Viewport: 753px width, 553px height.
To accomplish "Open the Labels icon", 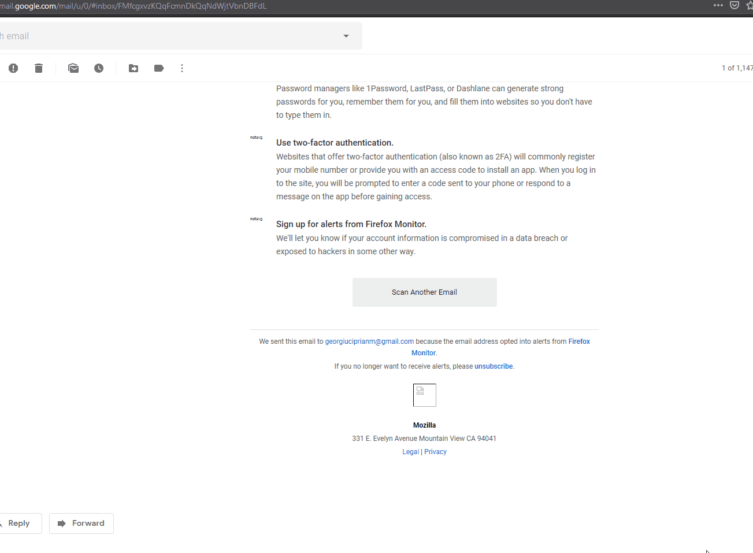I will click(x=159, y=68).
